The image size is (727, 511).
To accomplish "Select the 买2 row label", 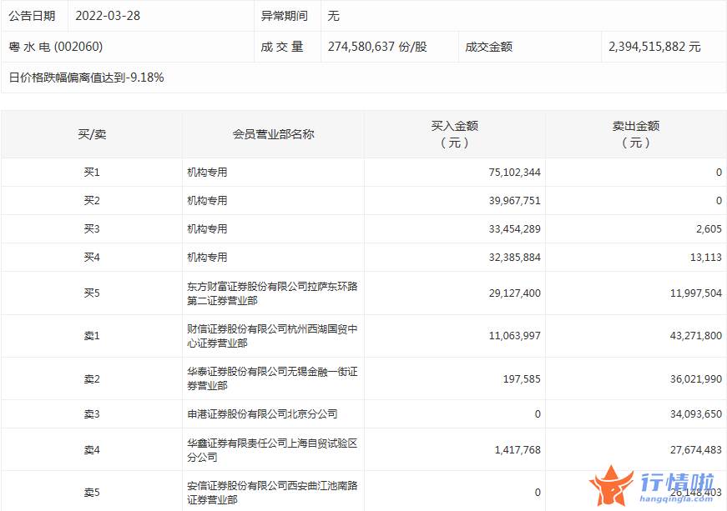I will 92,200.
